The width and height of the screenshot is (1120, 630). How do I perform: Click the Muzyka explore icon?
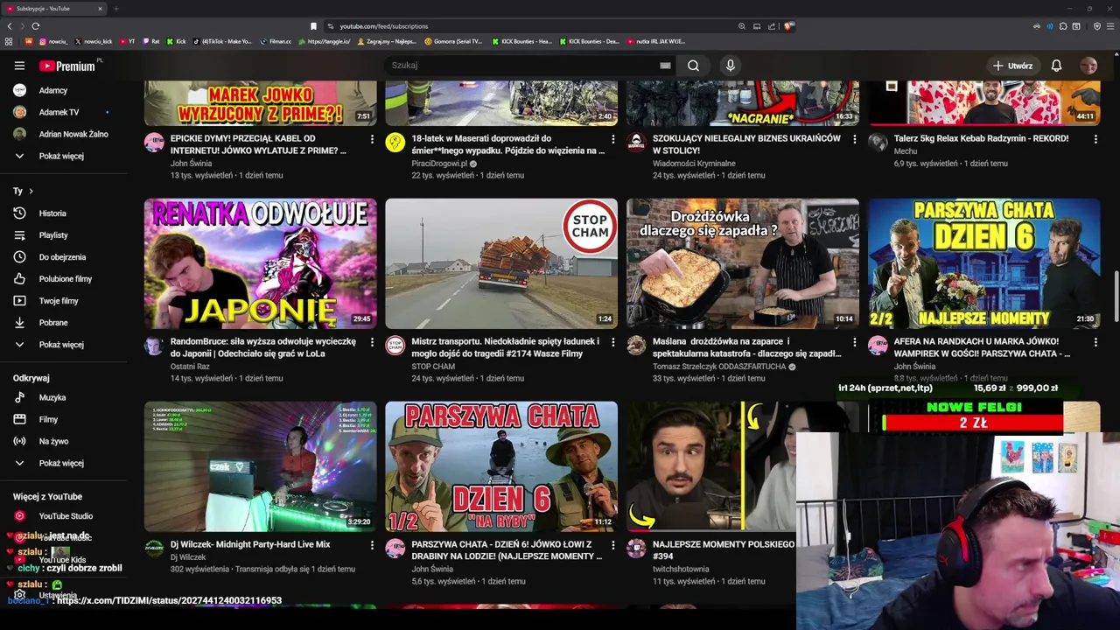point(19,397)
